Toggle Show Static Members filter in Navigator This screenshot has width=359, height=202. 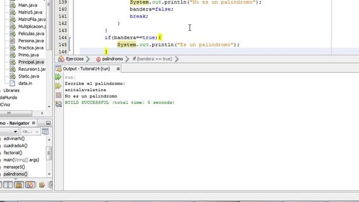(x=19, y=185)
